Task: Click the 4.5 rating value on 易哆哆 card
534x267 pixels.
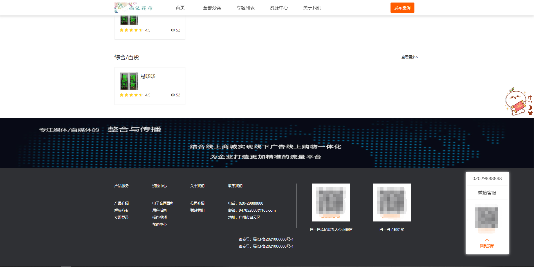Action: coord(148,95)
